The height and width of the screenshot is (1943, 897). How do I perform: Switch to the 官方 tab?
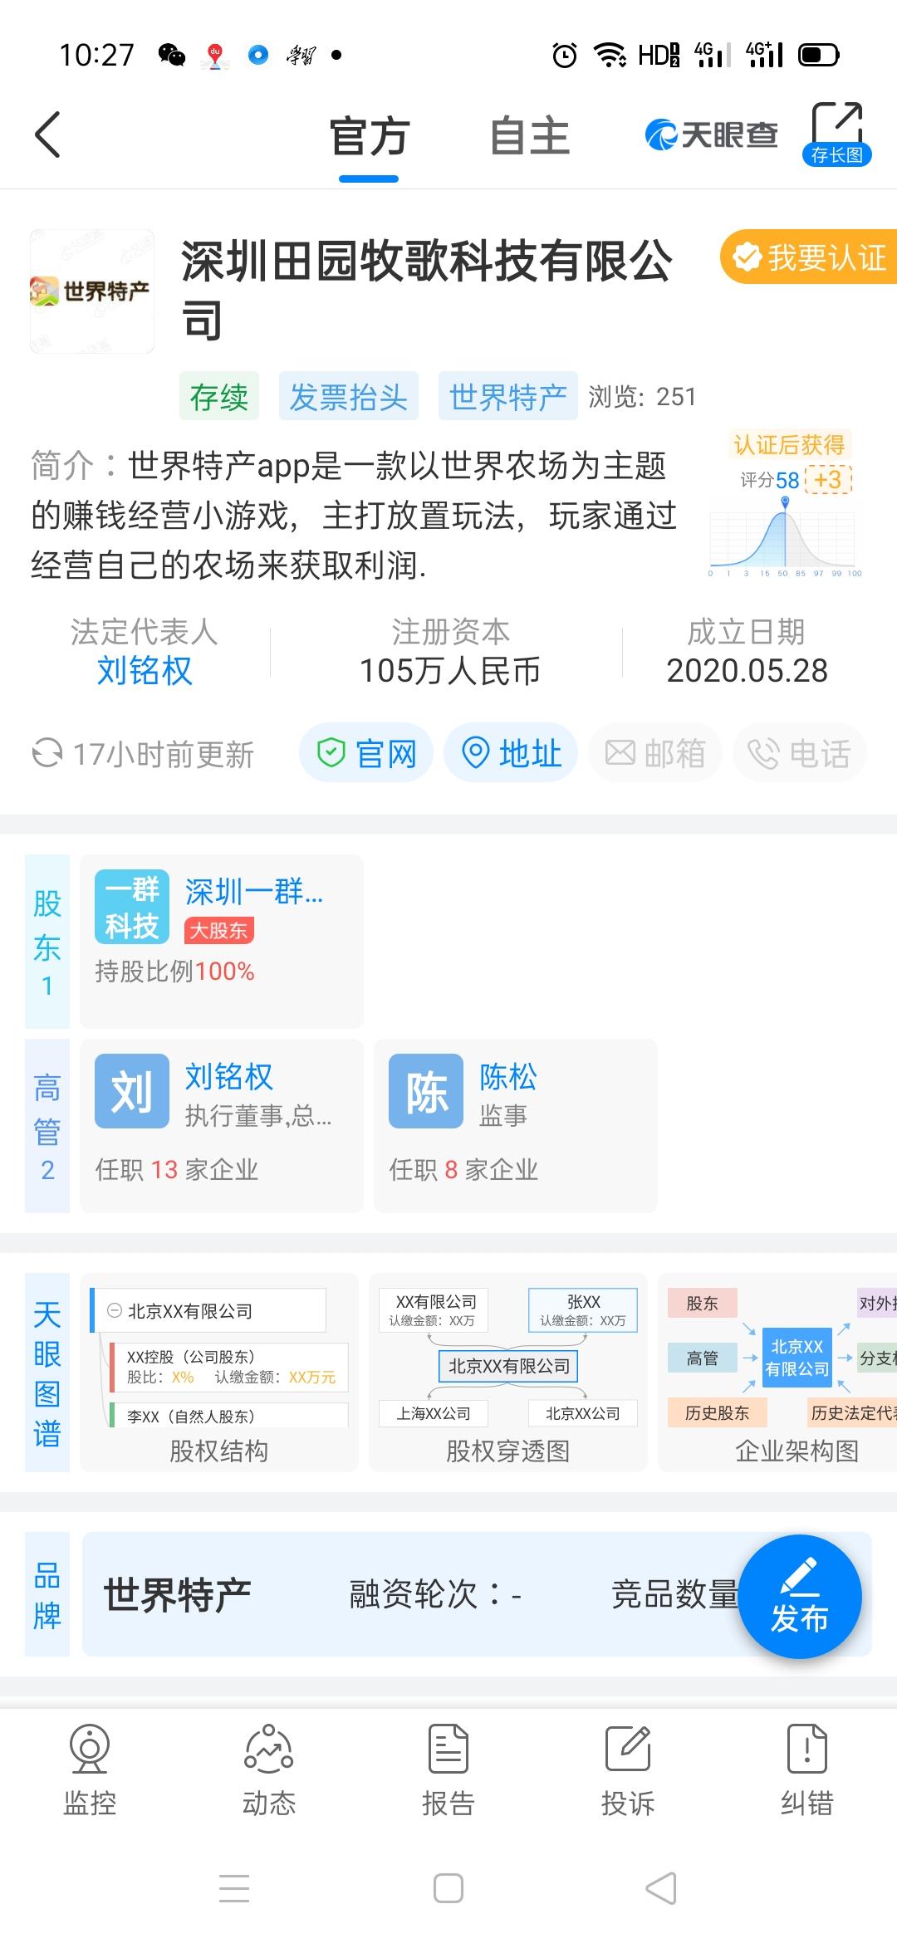(369, 136)
